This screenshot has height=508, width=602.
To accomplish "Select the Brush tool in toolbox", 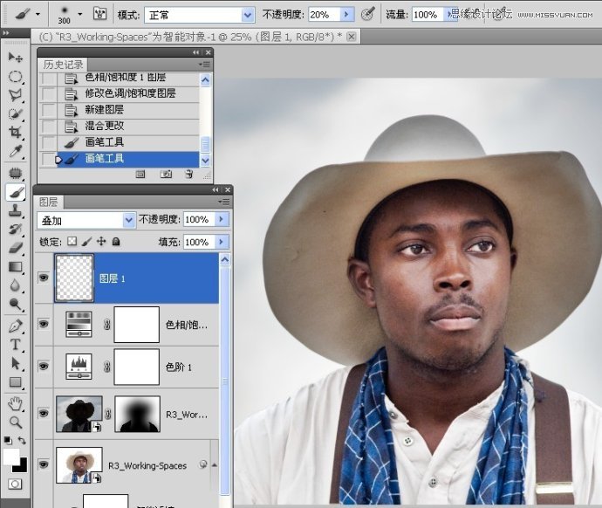I will tap(16, 192).
